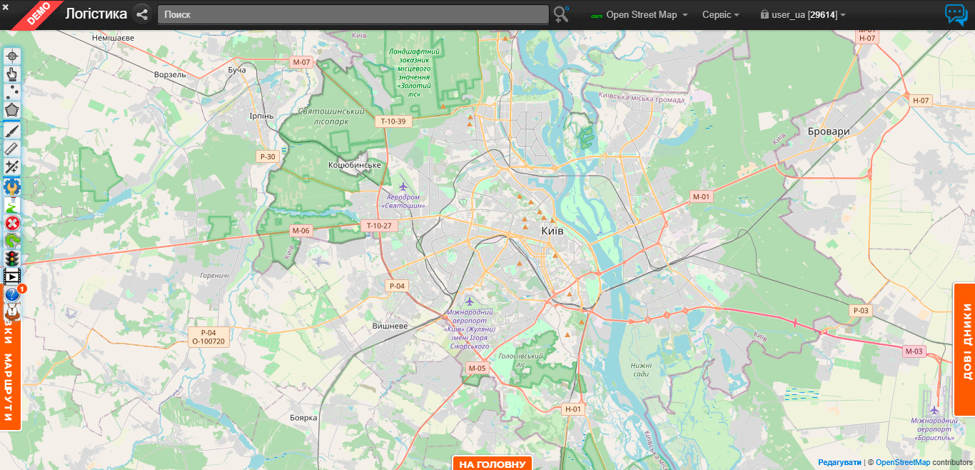975x470 pixels.
Task: Select the hand pointer tool
Action: [12, 74]
